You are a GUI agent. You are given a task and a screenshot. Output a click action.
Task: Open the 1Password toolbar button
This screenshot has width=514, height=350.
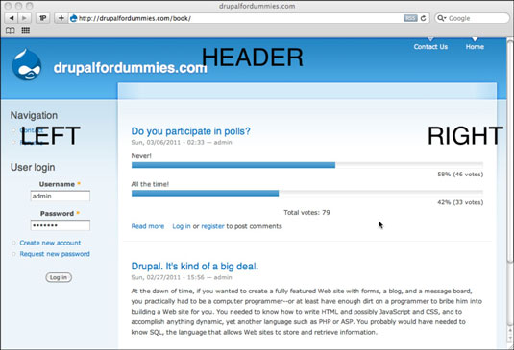(42, 18)
